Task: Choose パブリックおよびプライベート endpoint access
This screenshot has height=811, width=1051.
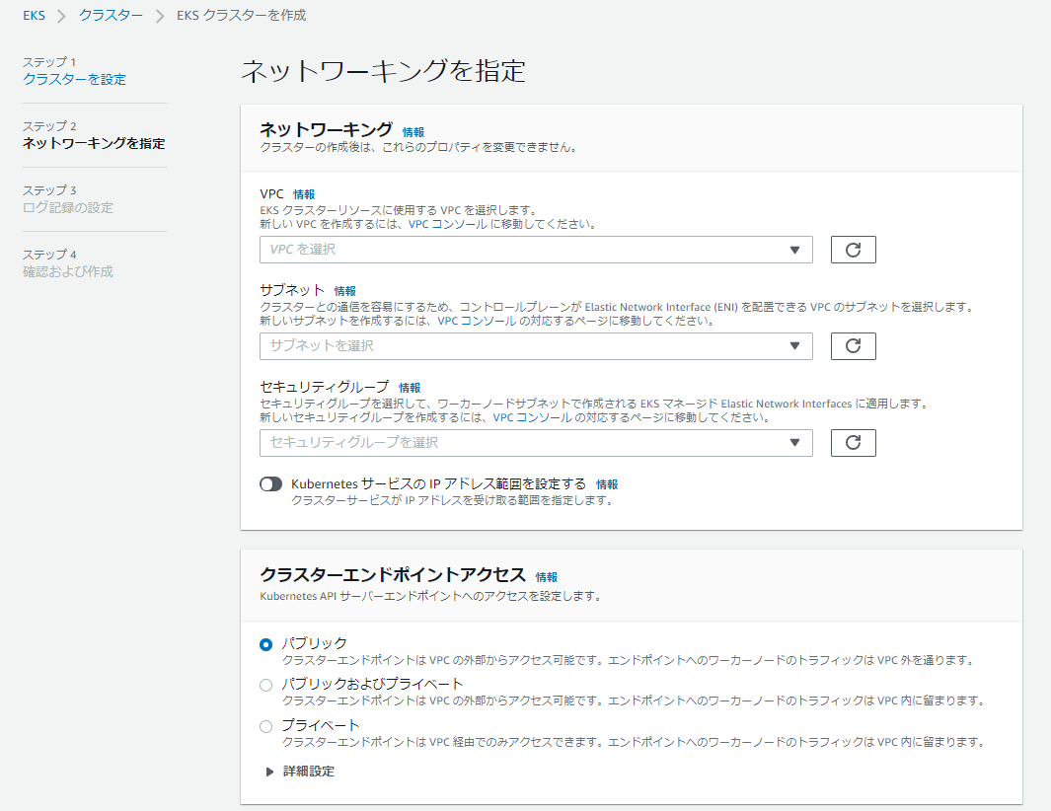Action: tap(265, 685)
